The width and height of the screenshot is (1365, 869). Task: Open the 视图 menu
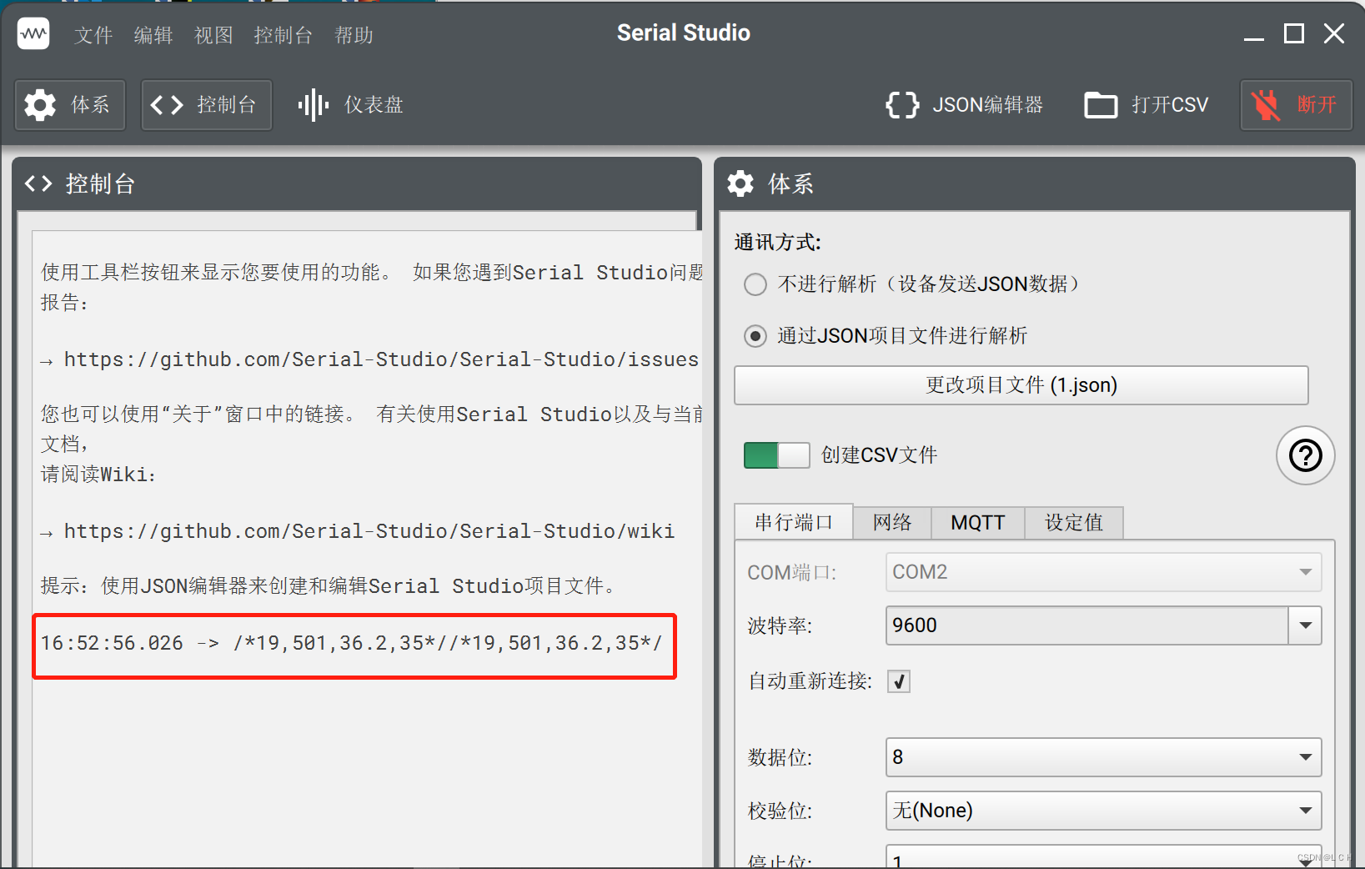click(x=213, y=35)
